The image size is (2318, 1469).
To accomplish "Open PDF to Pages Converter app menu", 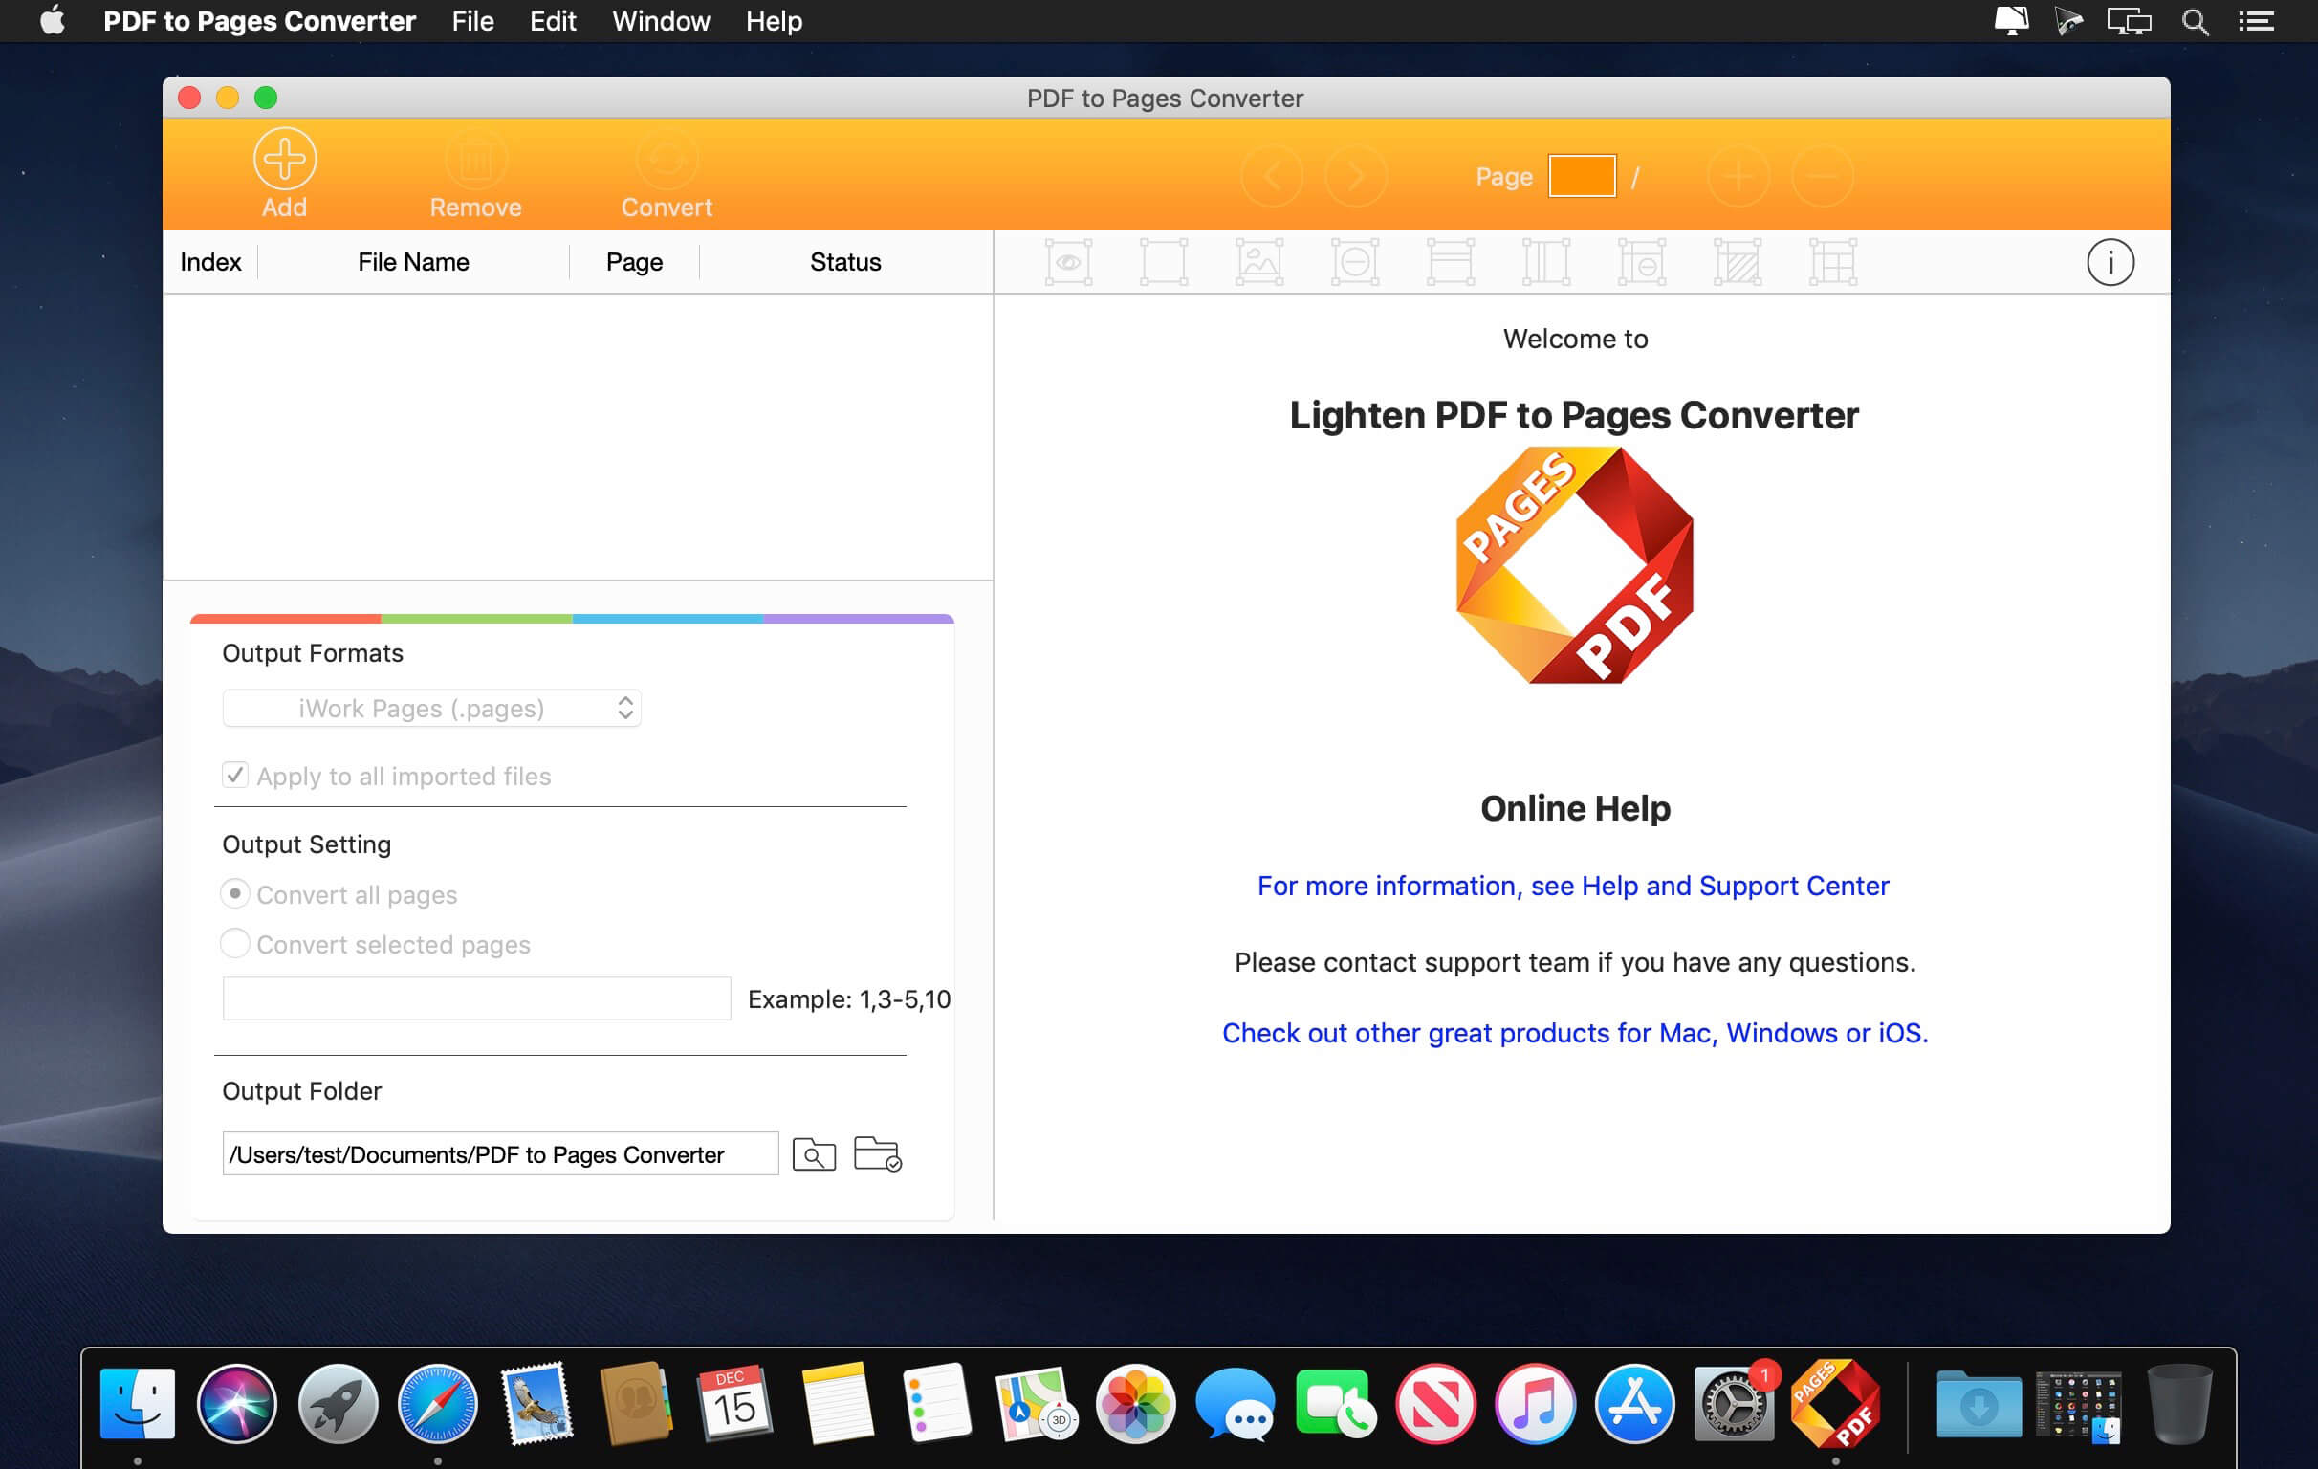I will point(259,21).
